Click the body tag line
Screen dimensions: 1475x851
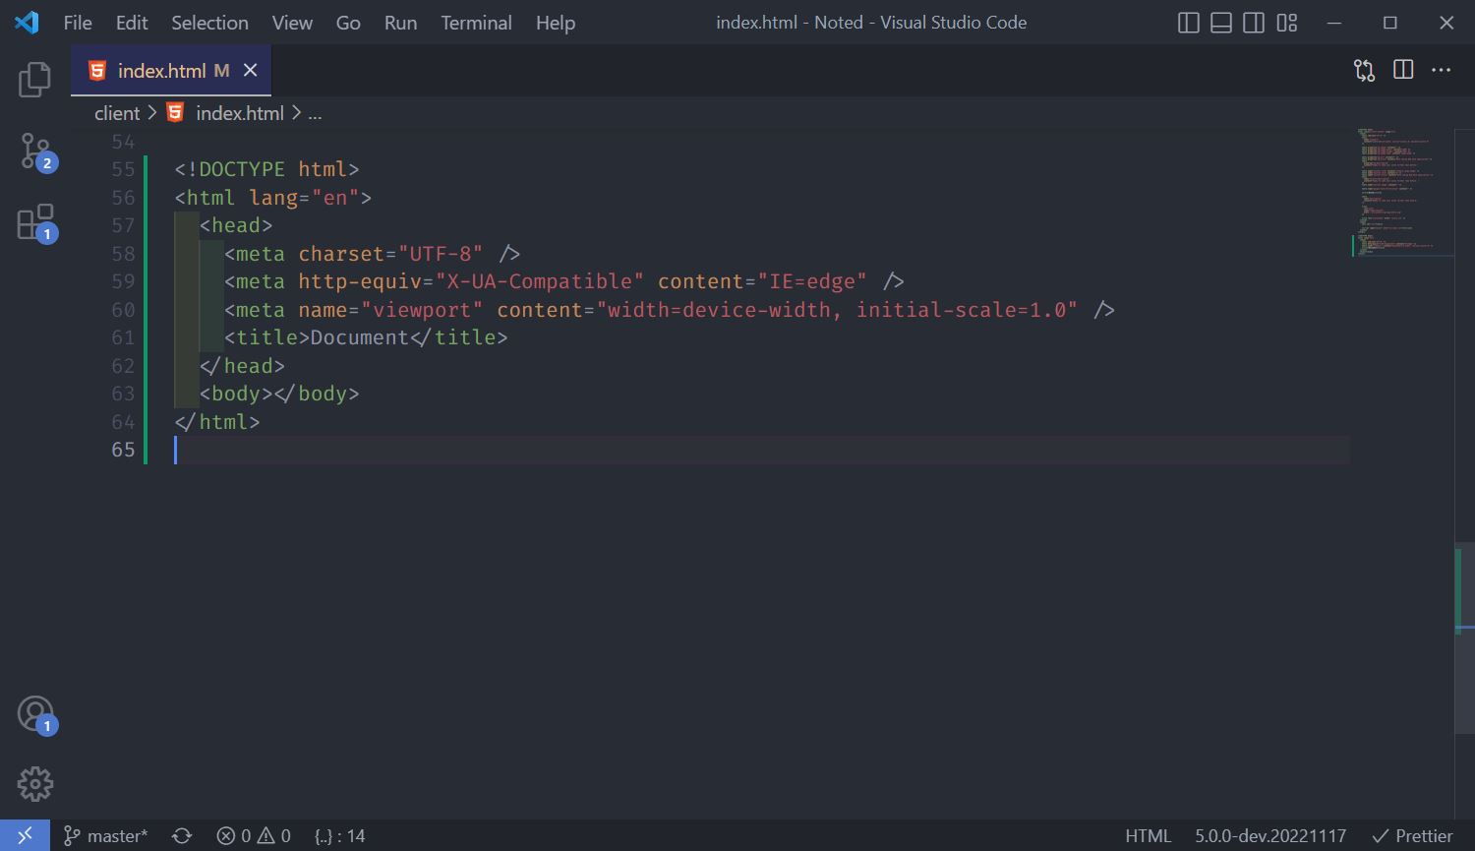tap(279, 394)
